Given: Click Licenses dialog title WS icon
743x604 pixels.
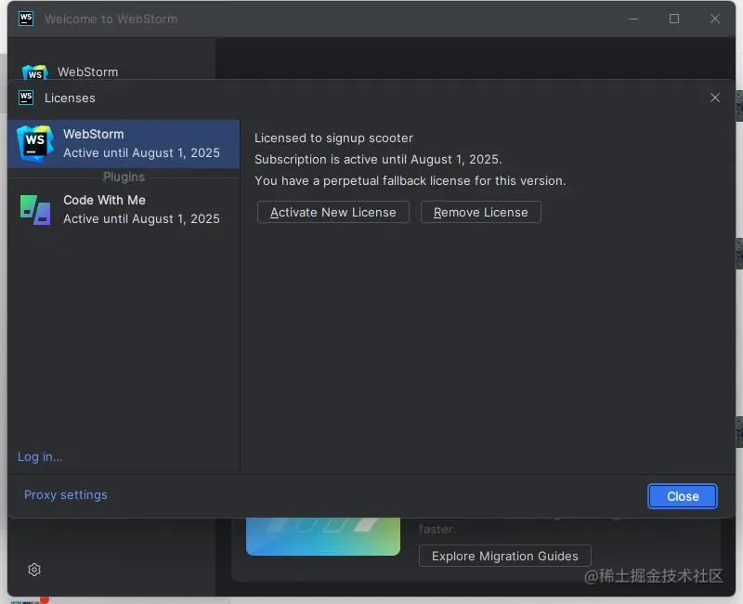Looking at the screenshot, I should 26,98.
